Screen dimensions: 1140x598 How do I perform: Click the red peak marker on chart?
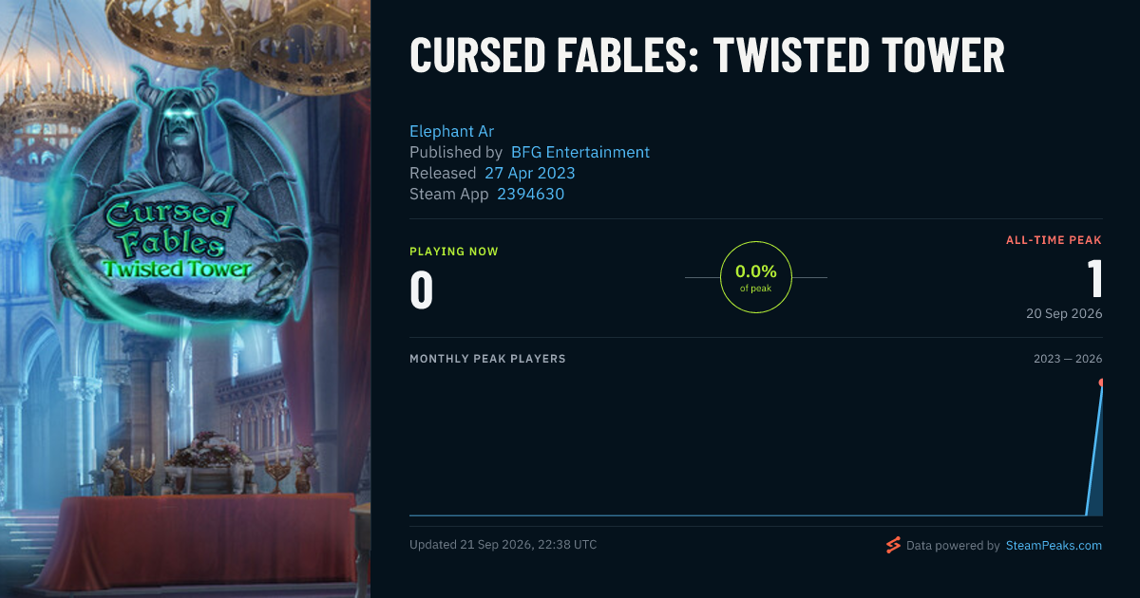pos(1102,383)
